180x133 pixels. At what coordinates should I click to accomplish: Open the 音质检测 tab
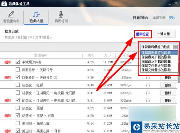pos(61,17)
